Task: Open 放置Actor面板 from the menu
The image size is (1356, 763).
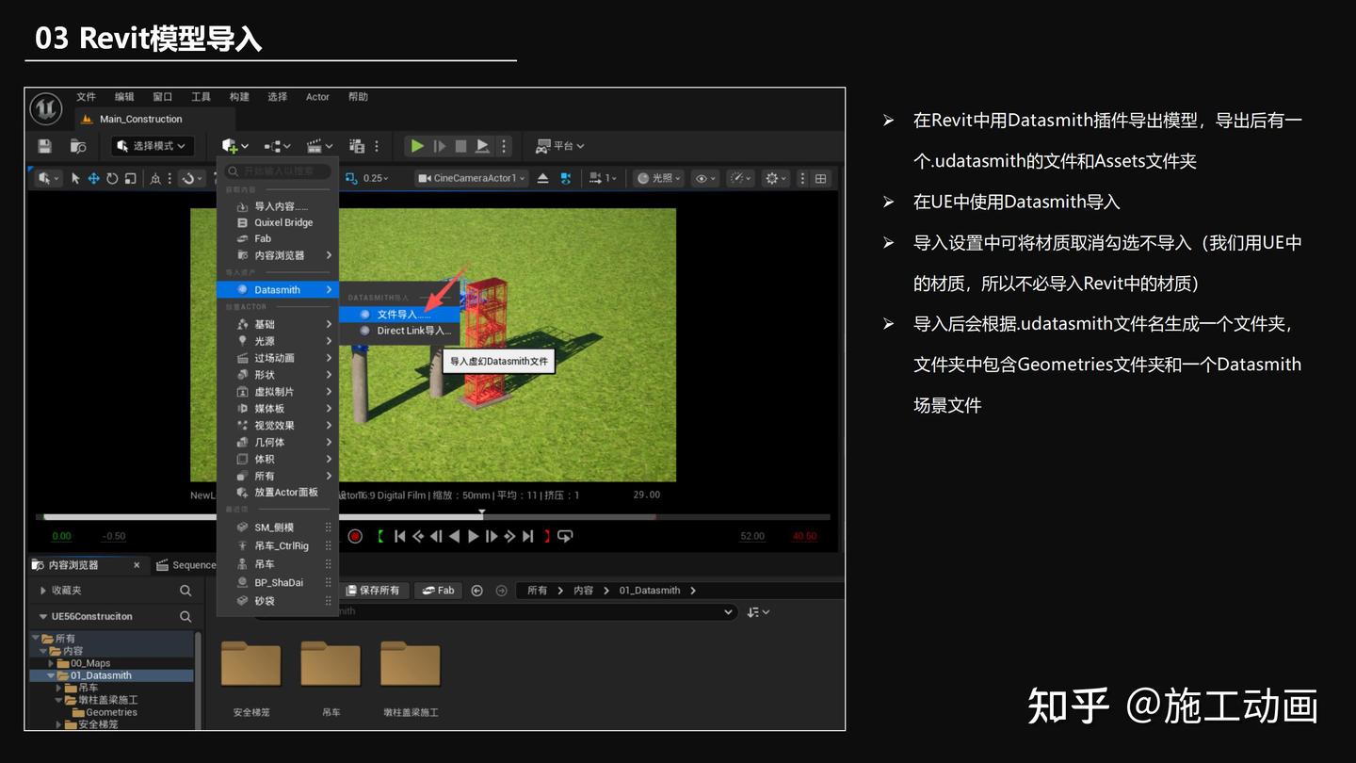Action: click(x=277, y=493)
